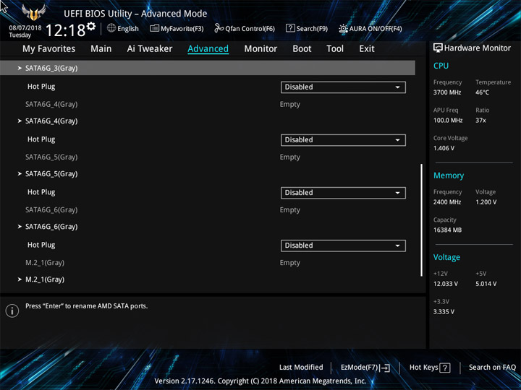Click the Version 2.17.1246 copyright text
Screen dimensions: 521x390
coord(260,381)
